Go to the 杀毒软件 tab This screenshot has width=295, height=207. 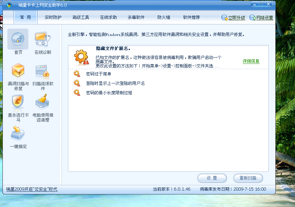136,17
